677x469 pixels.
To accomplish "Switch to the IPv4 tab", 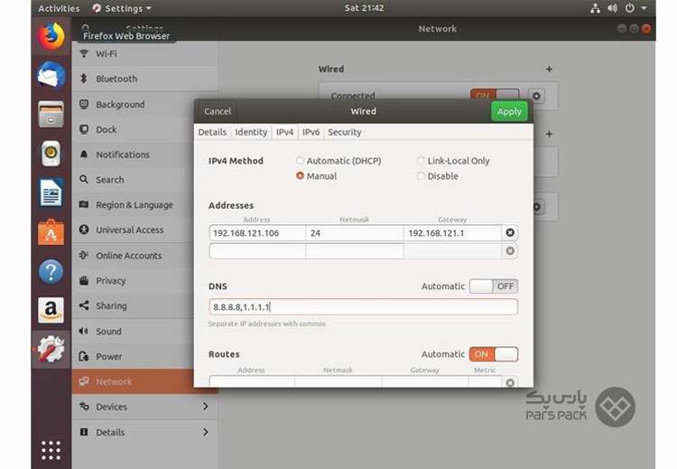I will pos(284,132).
